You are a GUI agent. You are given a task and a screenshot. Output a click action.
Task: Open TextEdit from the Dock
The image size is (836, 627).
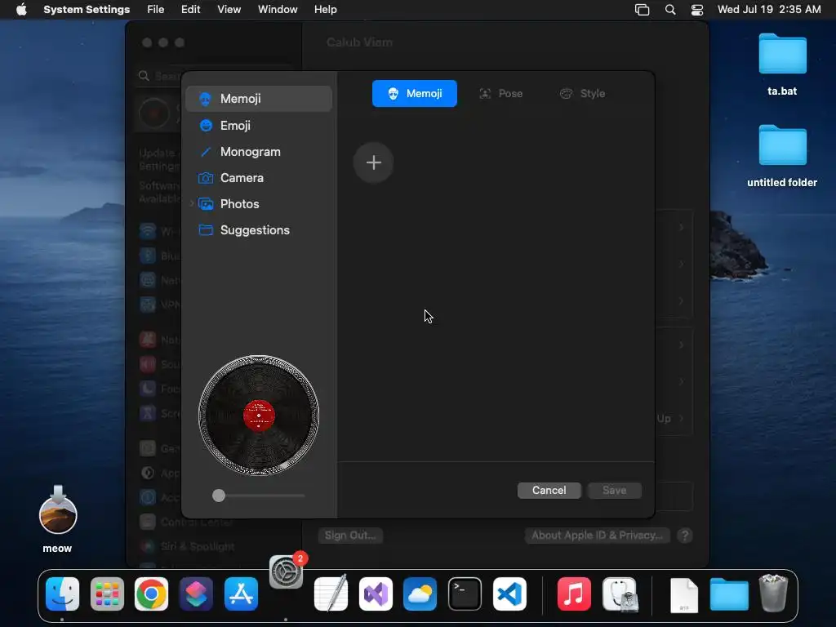coord(331,594)
